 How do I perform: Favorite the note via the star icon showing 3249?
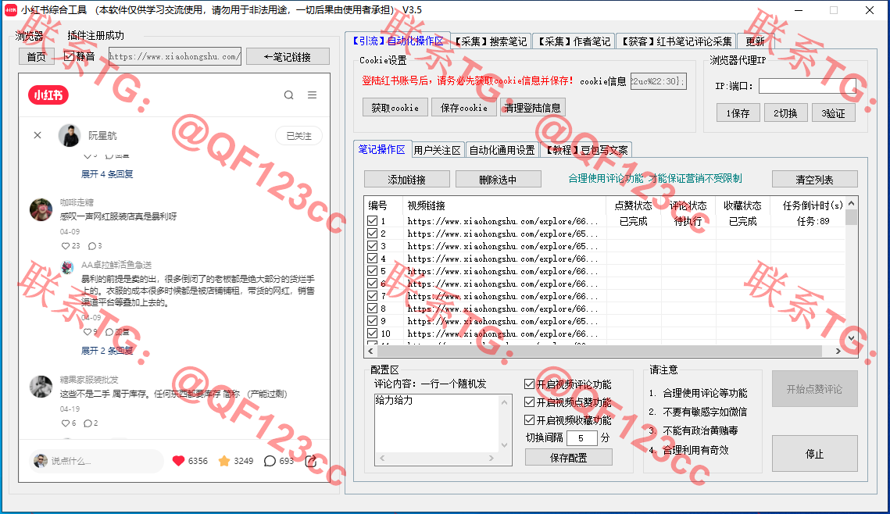[224, 461]
